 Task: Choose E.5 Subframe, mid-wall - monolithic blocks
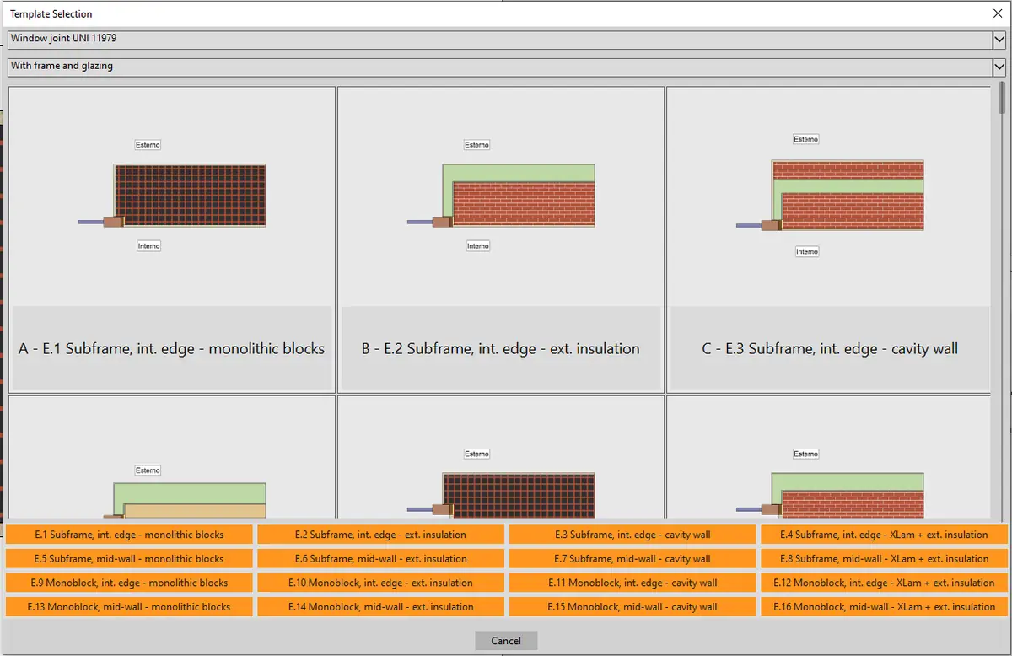click(129, 558)
